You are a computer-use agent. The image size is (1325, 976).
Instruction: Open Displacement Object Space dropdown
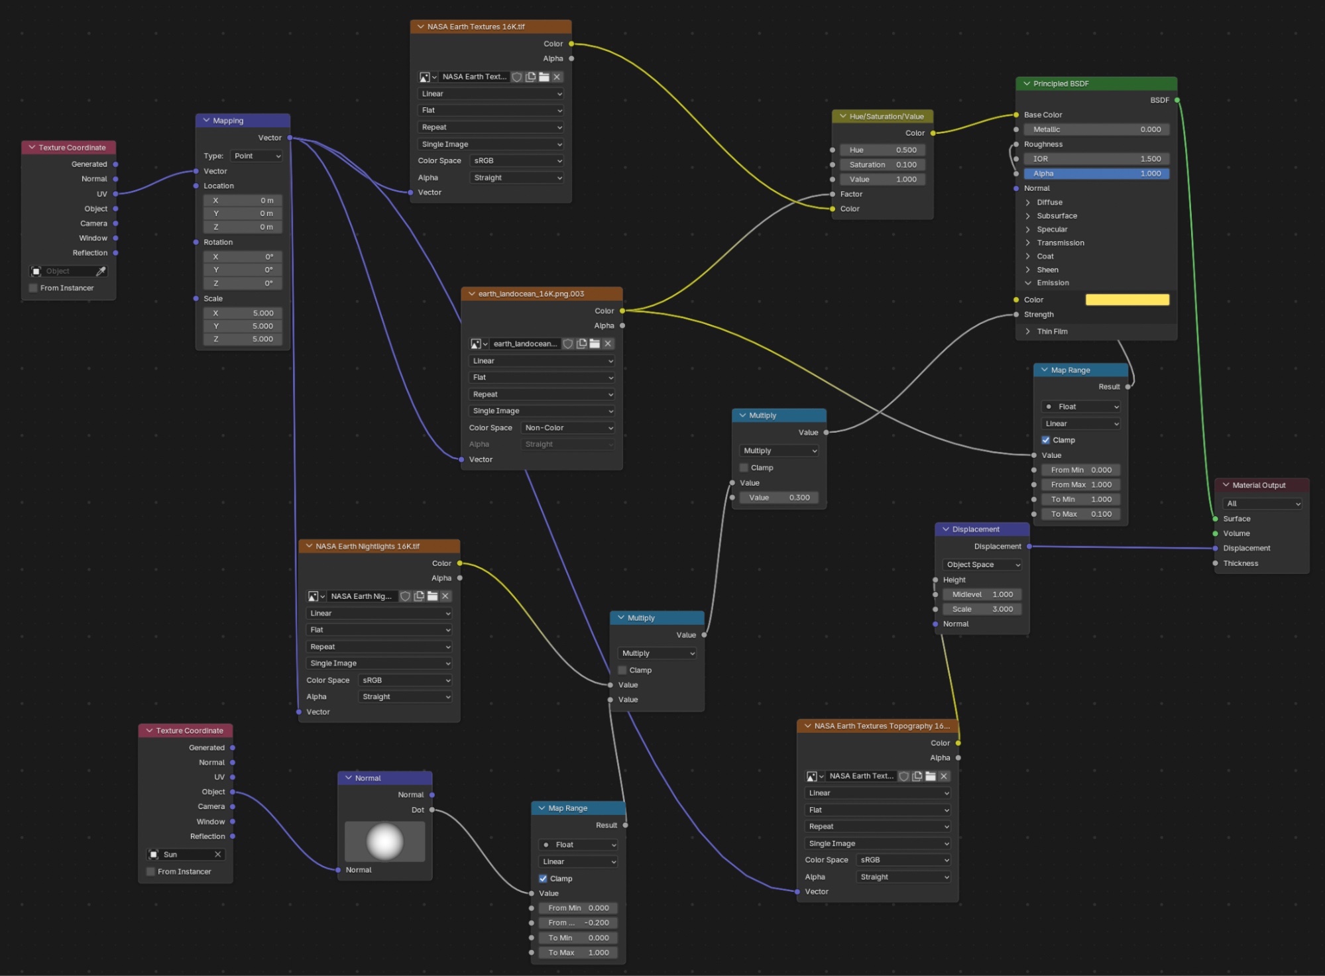pos(982,565)
